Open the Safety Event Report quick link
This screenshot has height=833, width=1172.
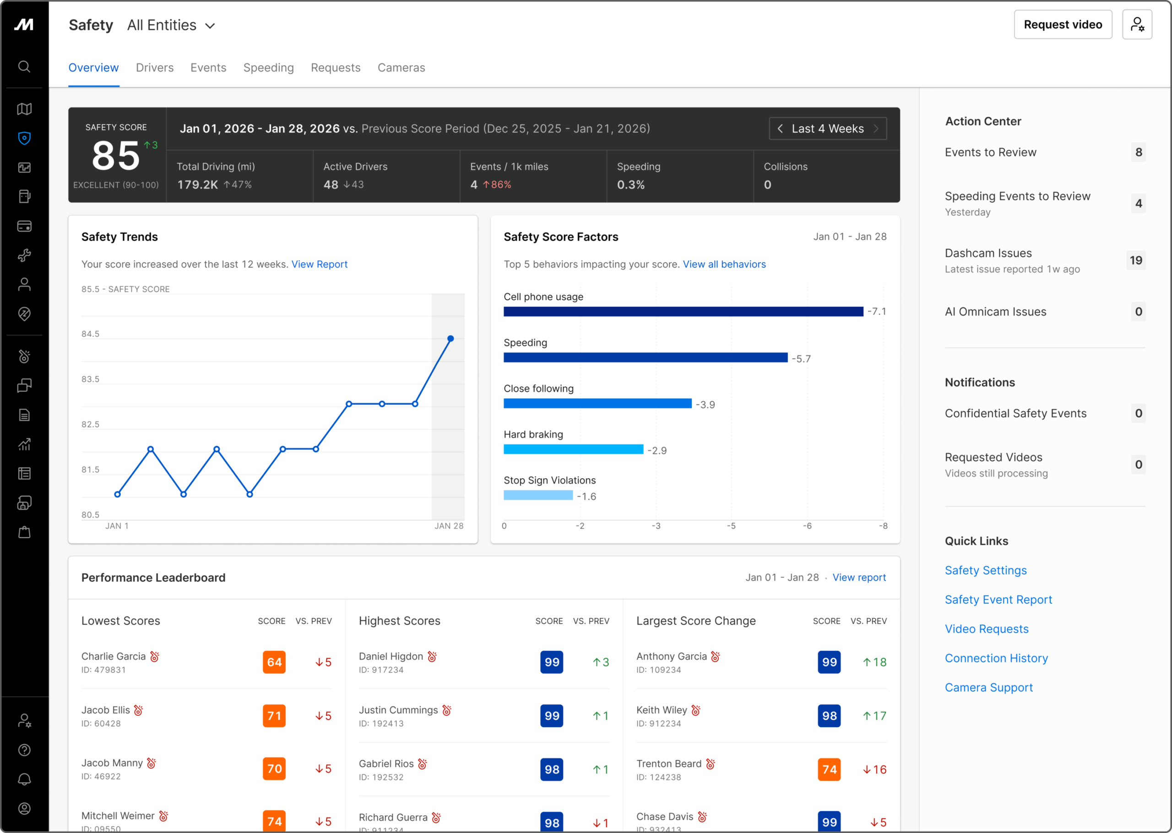[x=998, y=599]
